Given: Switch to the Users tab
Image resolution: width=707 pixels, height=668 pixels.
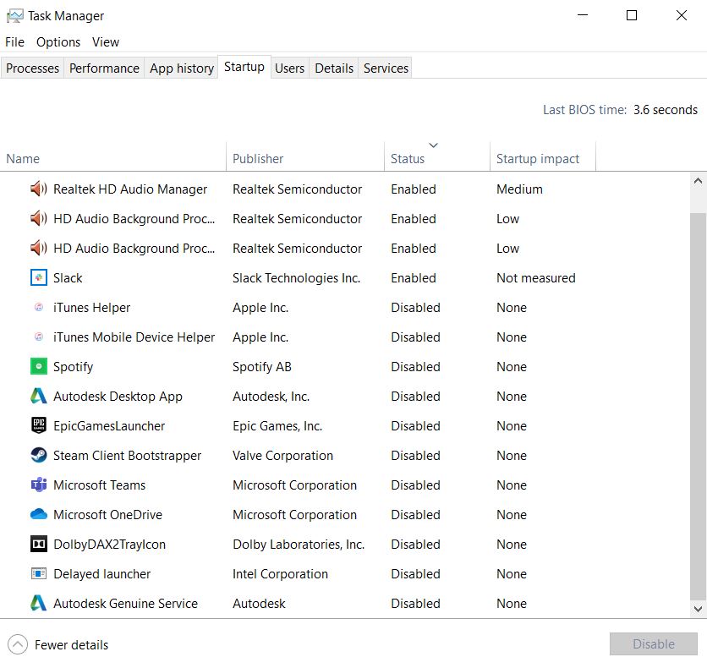Looking at the screenshot, I should click(x=289, y=68).
